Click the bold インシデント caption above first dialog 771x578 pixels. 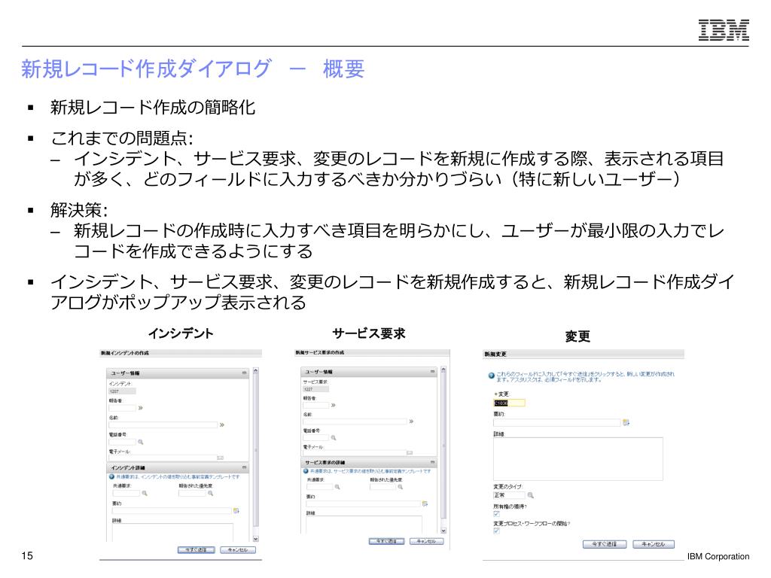tap(181, 333)
